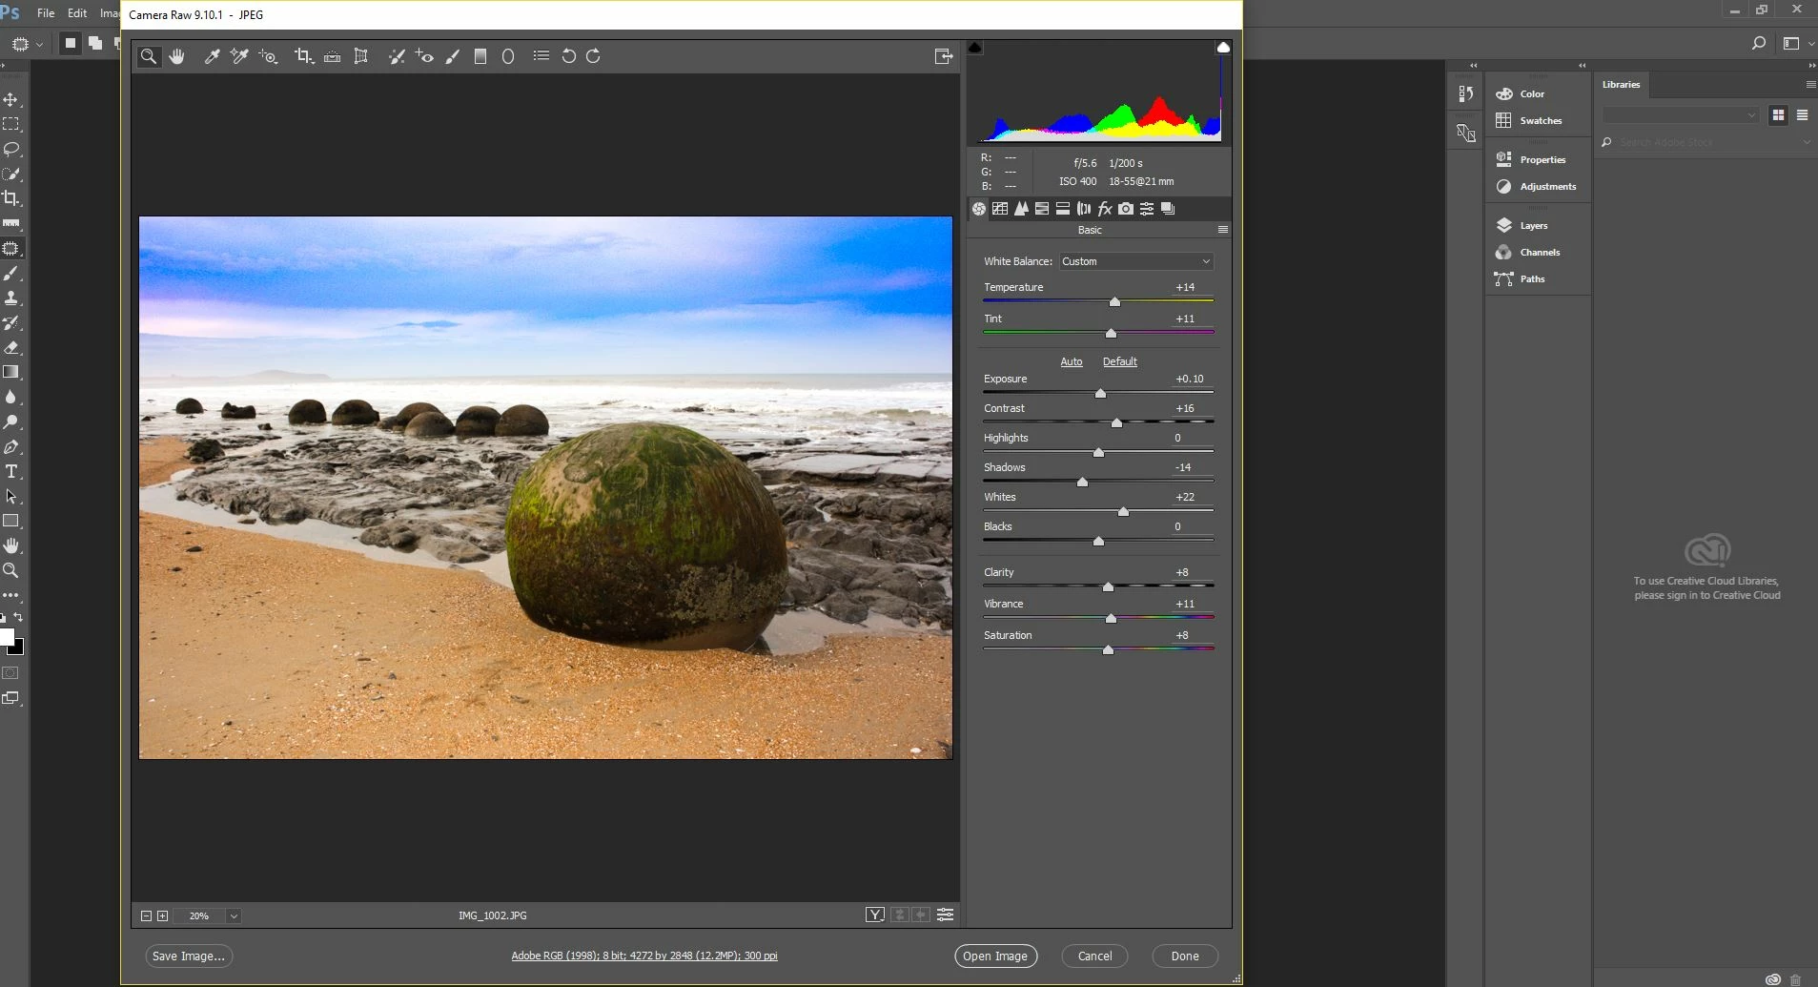Open the Basic panel options menu
Image resolution: width=1818 pixels, height=987 pixels.
(x=1223, y=230)
